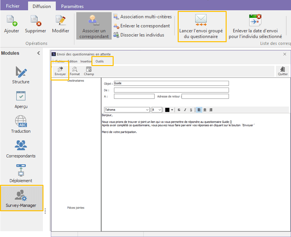Open the Déploiement module
Image resolution: width=291 pixels, height=237 pixels.
click(21, 174)
